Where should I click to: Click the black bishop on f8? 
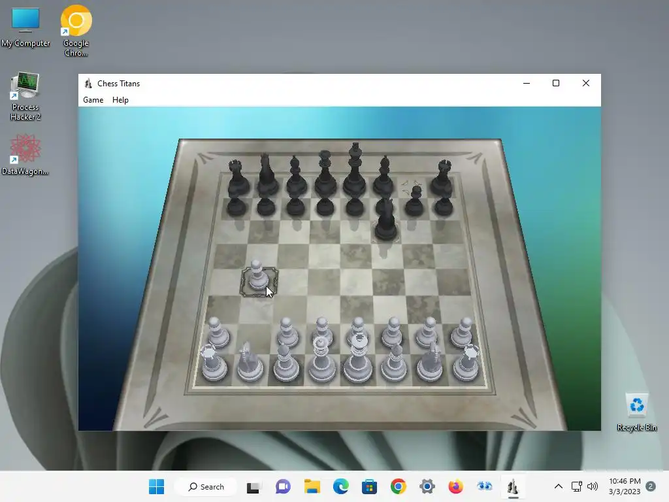click(x=384, y=177)
